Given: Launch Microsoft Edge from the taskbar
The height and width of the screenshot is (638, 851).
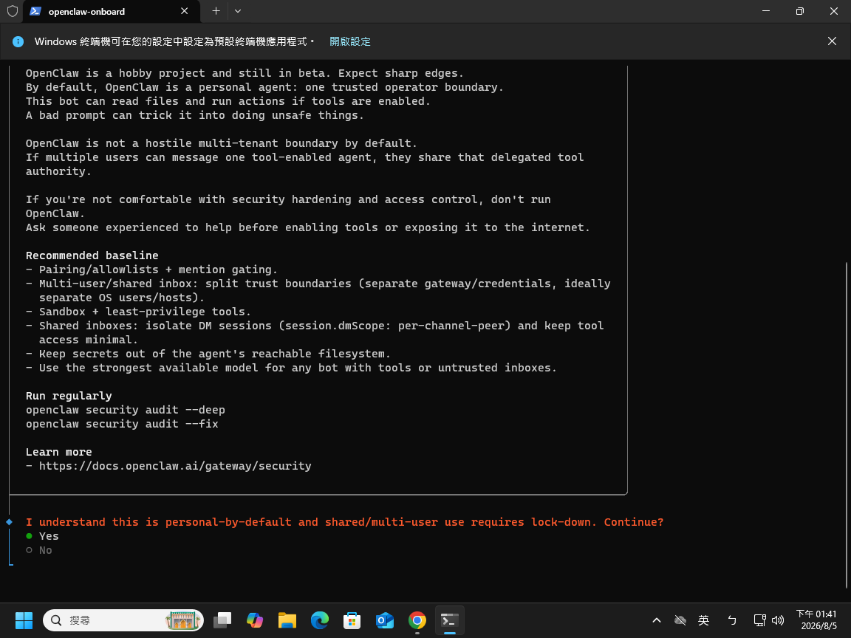Looking at the screenshot, I should click(320, 620).
